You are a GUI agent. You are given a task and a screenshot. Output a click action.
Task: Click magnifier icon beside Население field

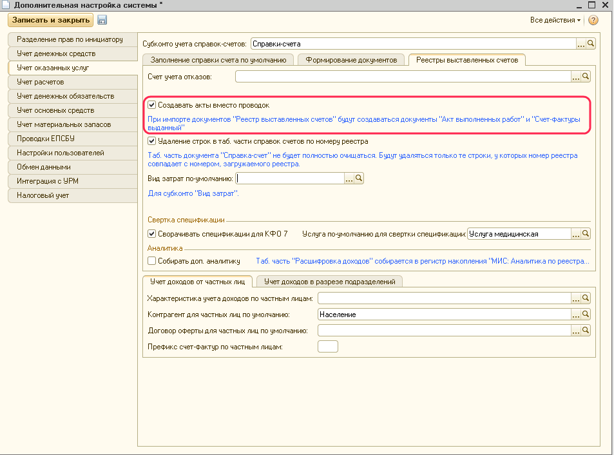(586, 315)
